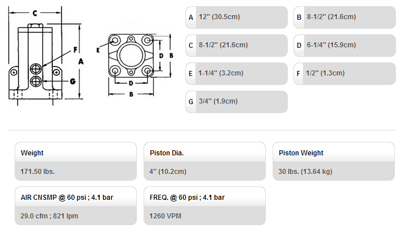Click the Piston Weight header
The width and height of the screenshot is (401, 233).
pos(301,153)
